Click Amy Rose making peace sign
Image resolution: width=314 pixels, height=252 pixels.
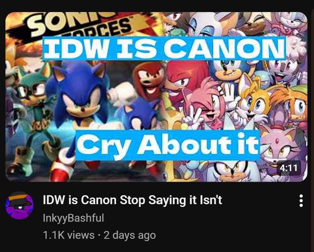(204, 106)
